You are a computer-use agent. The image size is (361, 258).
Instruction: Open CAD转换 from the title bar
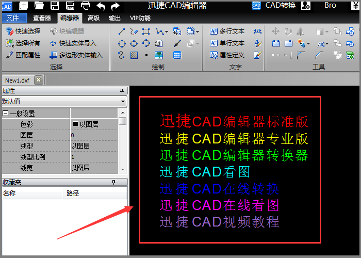274,5
